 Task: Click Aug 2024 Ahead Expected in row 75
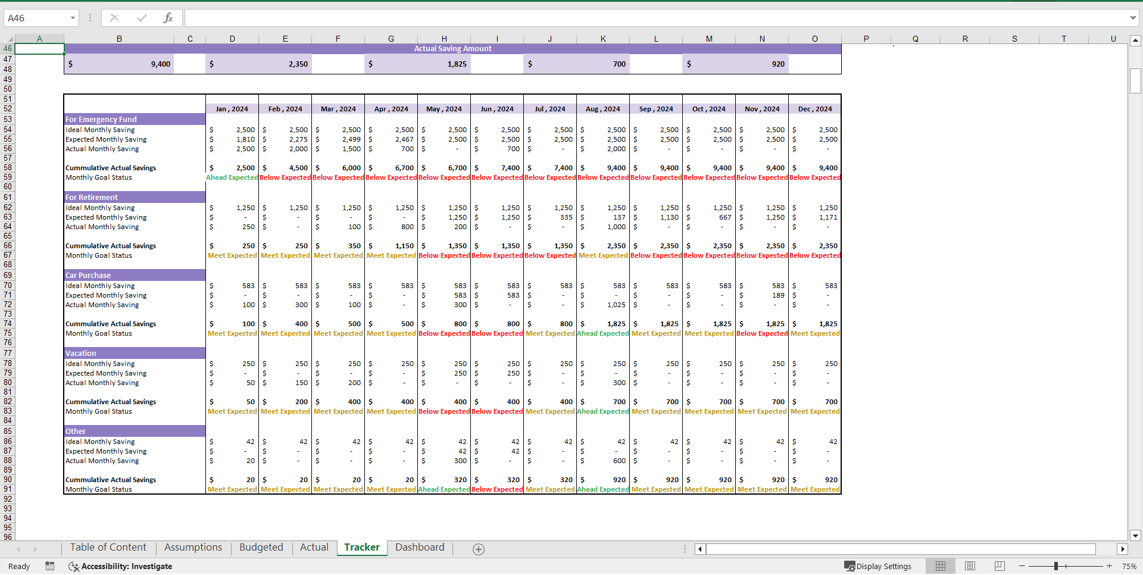[603, 333]
